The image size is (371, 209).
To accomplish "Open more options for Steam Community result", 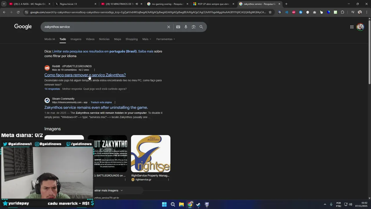I will coord(115,102).
